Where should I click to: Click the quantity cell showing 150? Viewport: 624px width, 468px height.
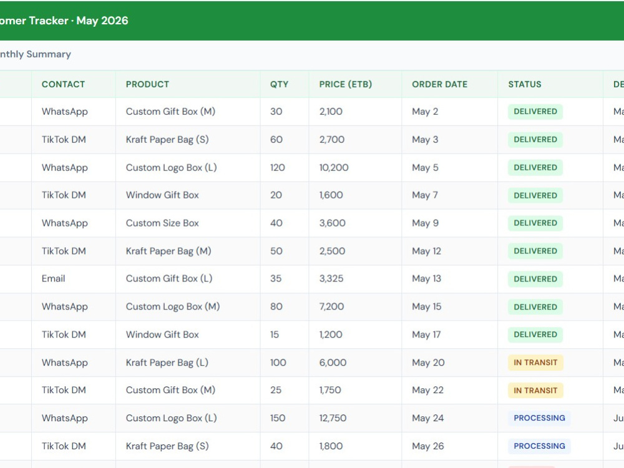(285, 418)
